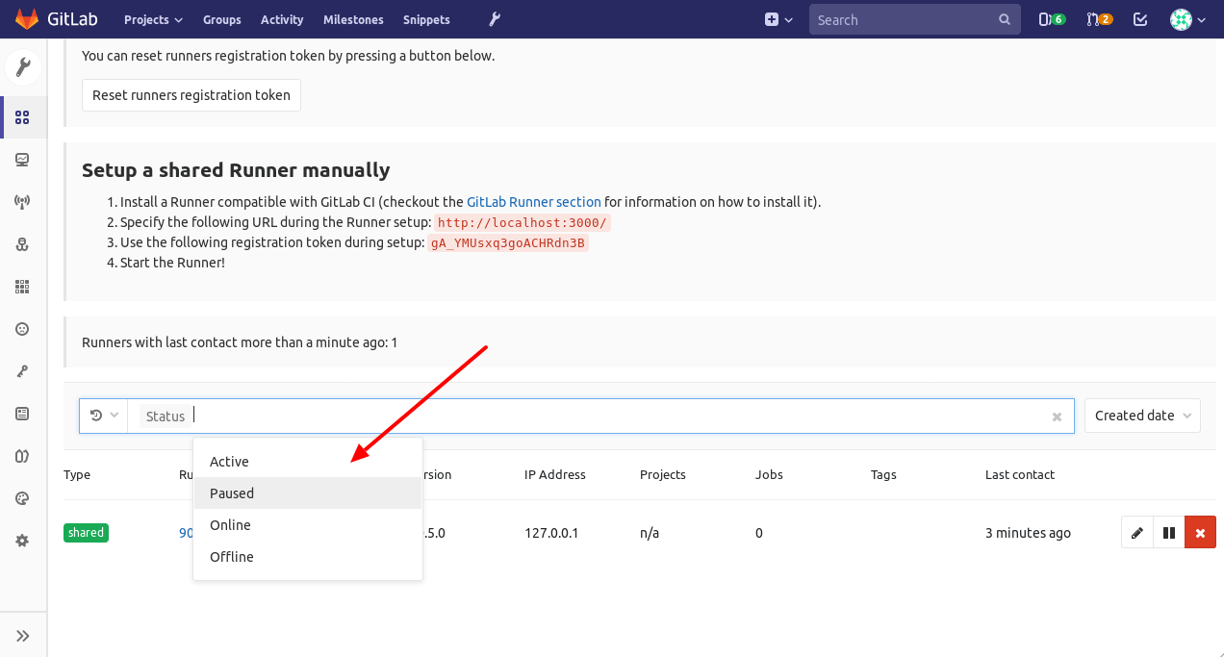
Task: Remove the shared runner with red X button
Action: coord(1200,532)
